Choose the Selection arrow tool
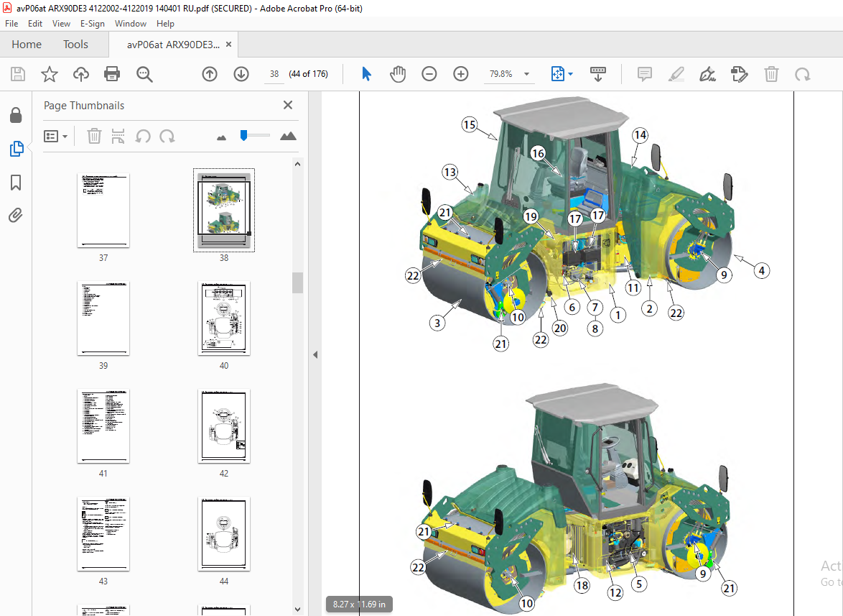The width and height of the screenshot is (843, 616). point(366,74)
